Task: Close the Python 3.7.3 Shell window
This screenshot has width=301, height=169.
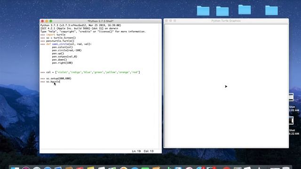Action: 42,21
